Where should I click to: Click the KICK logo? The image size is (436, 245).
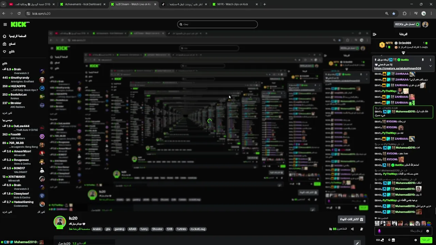(x=20, y=24)
